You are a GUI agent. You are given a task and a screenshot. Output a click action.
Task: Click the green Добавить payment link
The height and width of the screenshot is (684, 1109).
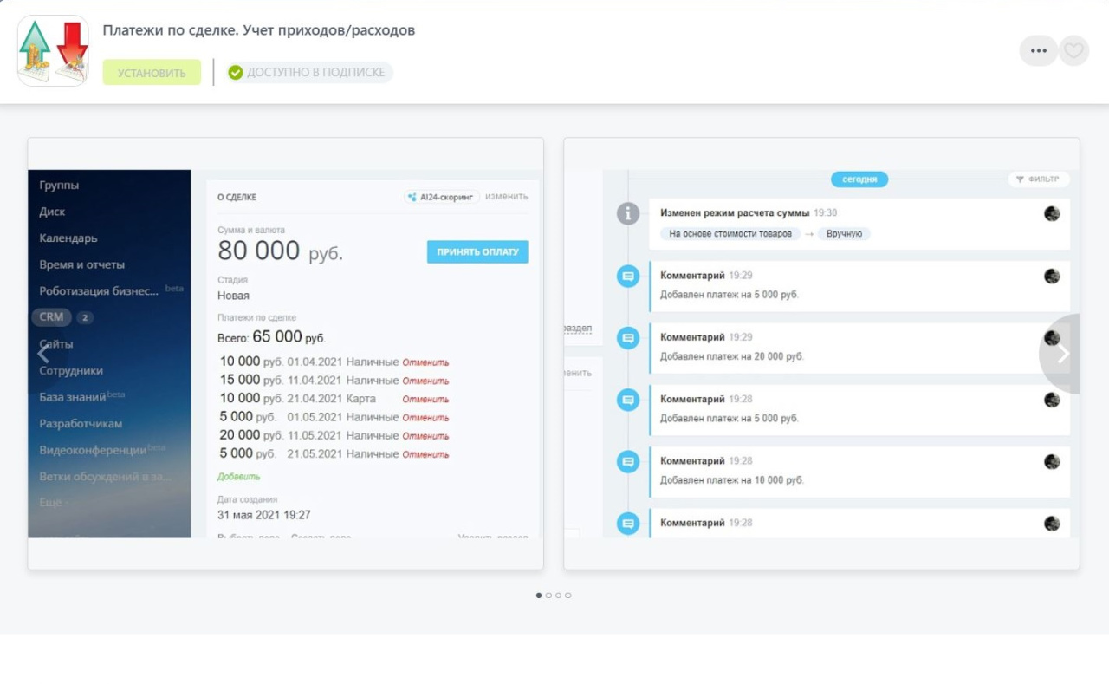point(238,477)
